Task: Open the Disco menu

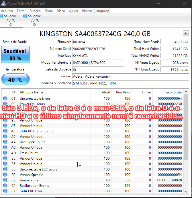Action: click(x=61, y=11)
